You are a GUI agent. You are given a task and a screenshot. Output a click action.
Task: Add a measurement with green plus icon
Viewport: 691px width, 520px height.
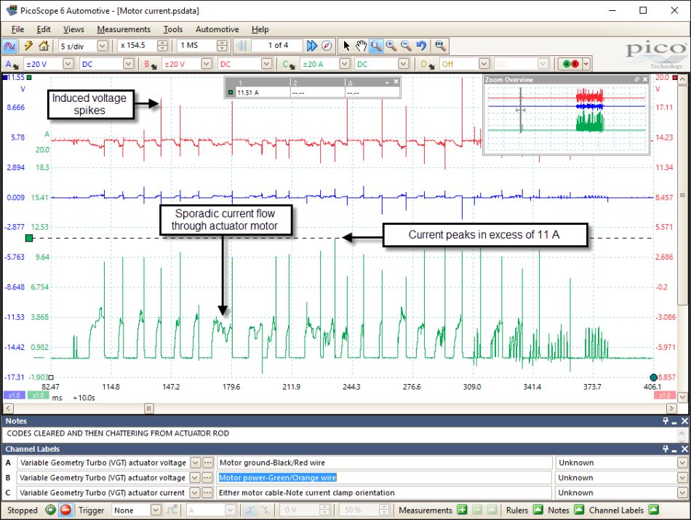(x=462, y=510)
